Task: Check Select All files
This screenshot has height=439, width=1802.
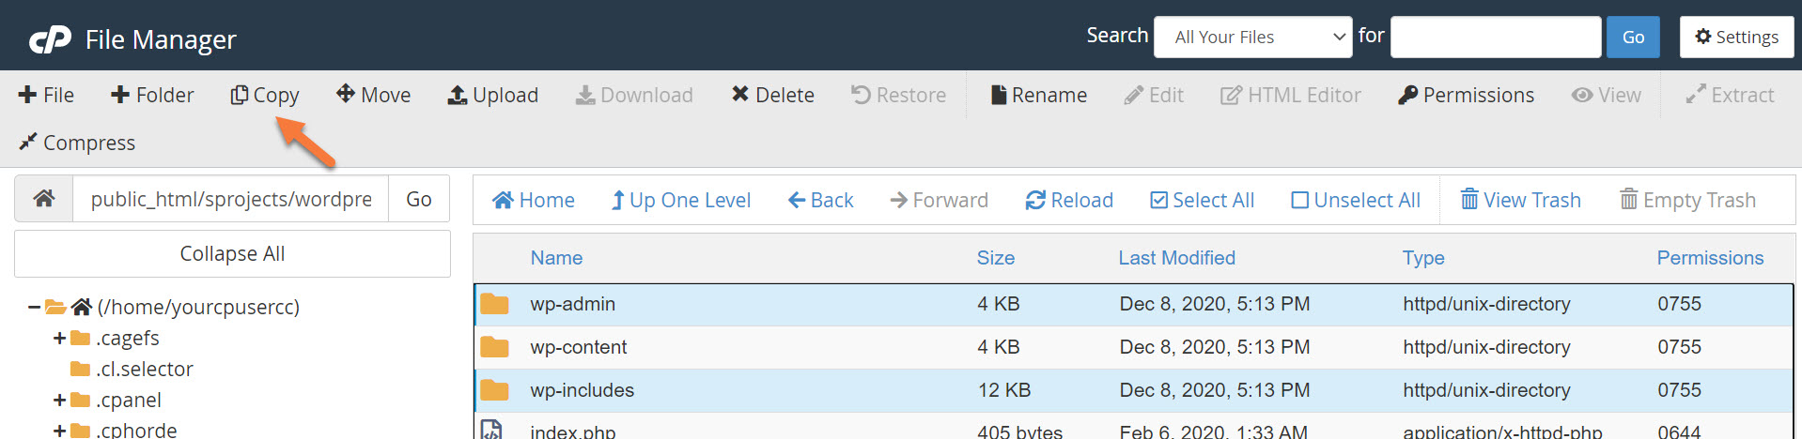Action: tap(1202, 200)
